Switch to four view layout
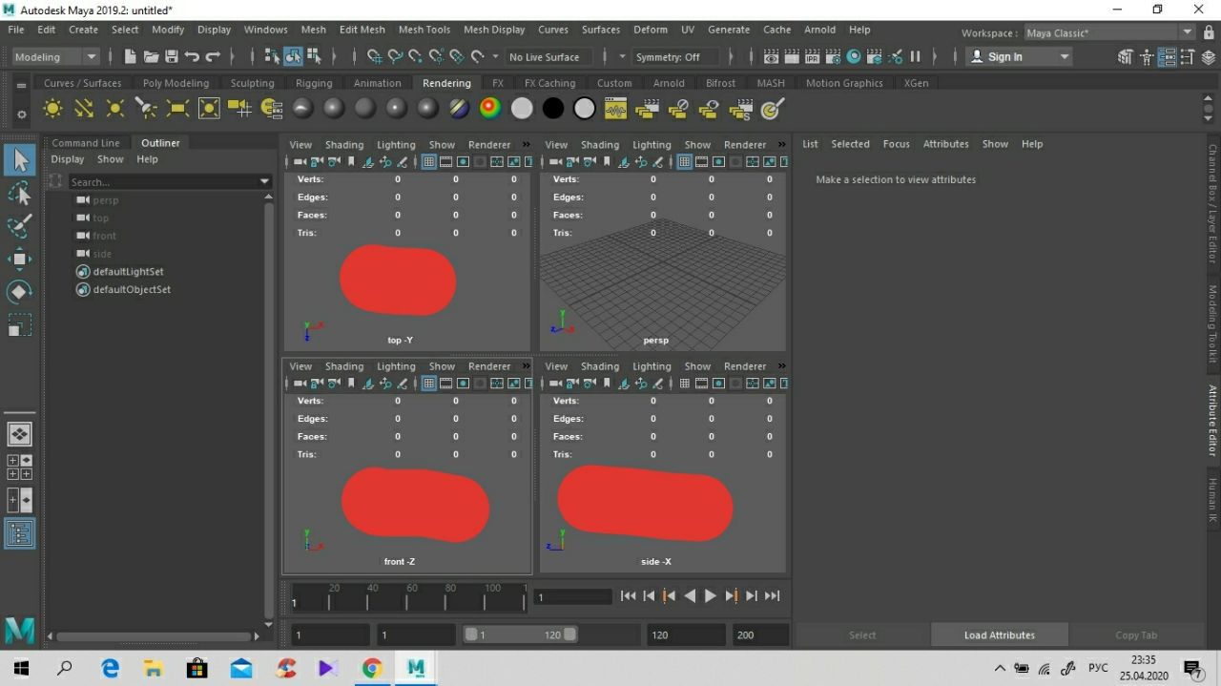The image size is (1221, 686). (x=19, y=467)
